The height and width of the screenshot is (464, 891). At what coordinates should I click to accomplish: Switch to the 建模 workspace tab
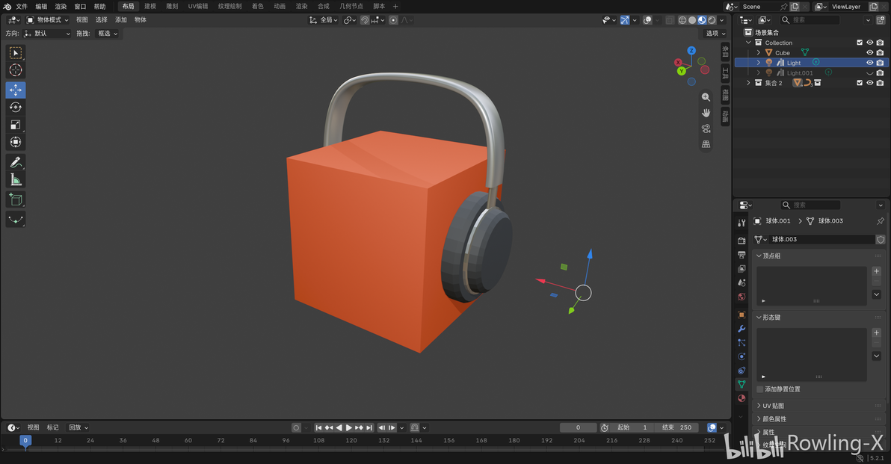[x=150, y=6]
